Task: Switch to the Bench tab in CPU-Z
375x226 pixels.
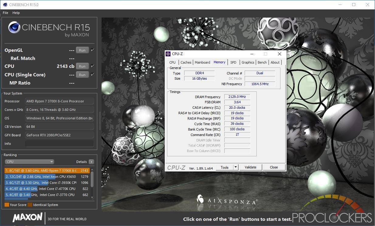Action: [x=262, y=62]
